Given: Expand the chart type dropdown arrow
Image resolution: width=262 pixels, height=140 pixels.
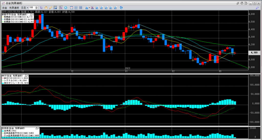Looking at the screenshot, I should tap(89, 8).
